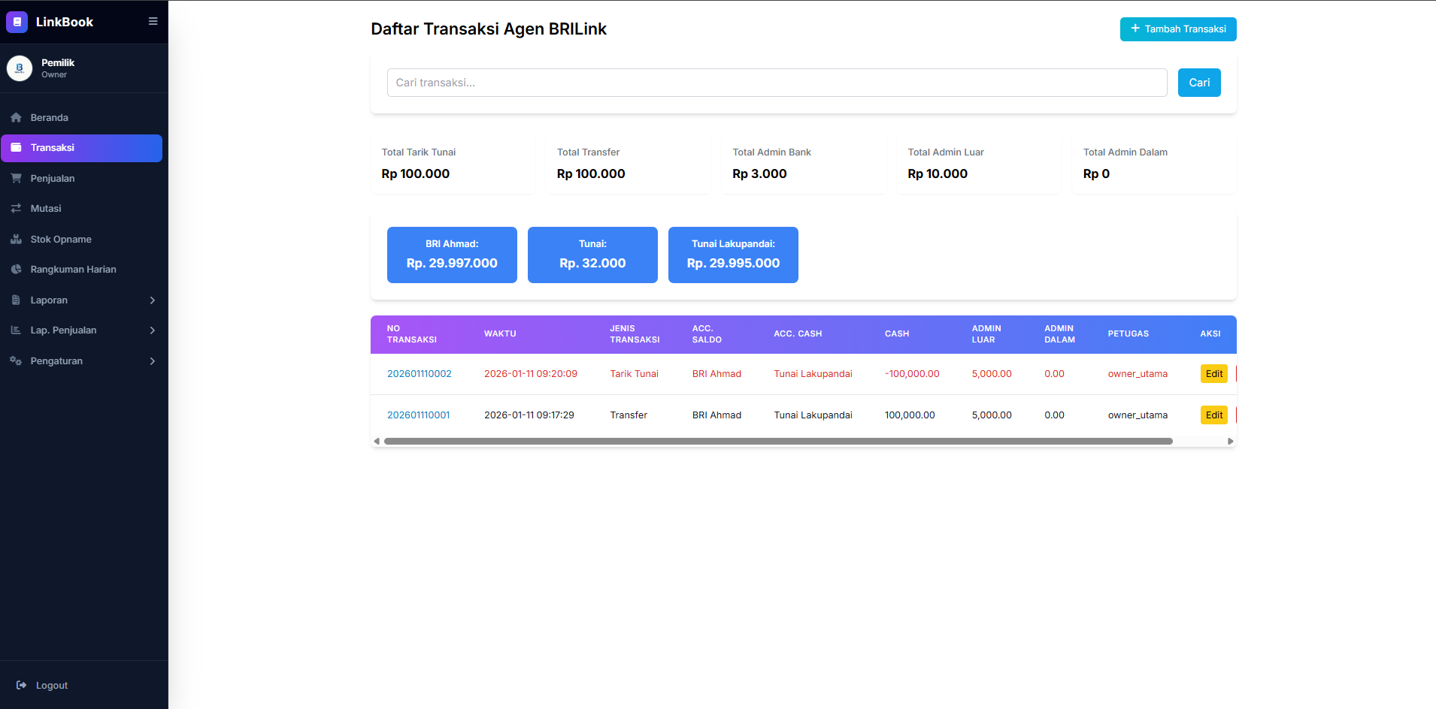Focus the Cari transaksi search field

[x=777, y=83]
